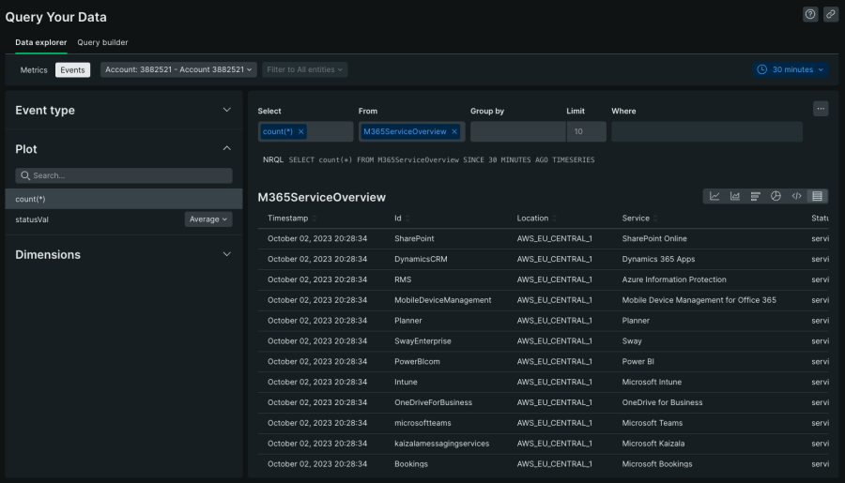Click the PowerBIcom Id cell
The height and width of the screenshot is (483, 845).
pyautogui.click(x=417, y=361)
